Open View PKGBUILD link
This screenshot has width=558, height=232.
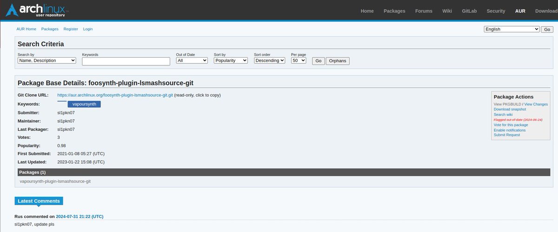[x=507, y=104]
